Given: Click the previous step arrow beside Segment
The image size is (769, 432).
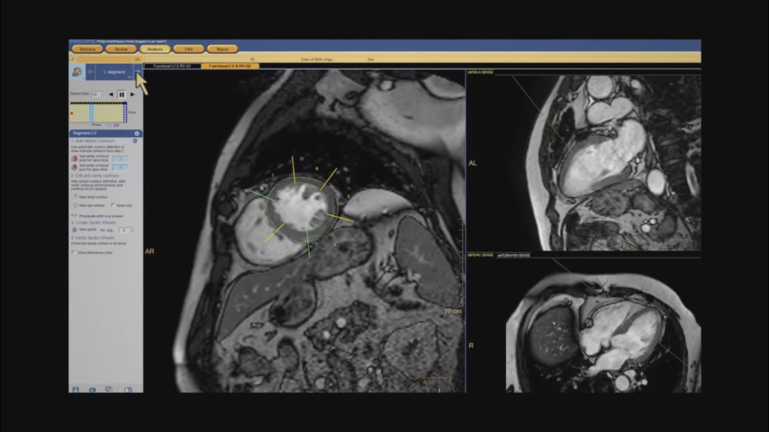Looking at the screenshot, I should 91,72.
